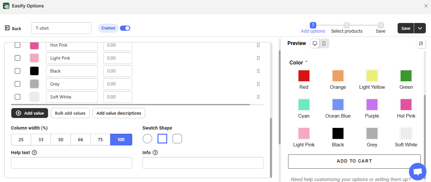431x182 pixels.
Task: Click the Add value descriptions button
Action: click(x=119, y=113)
